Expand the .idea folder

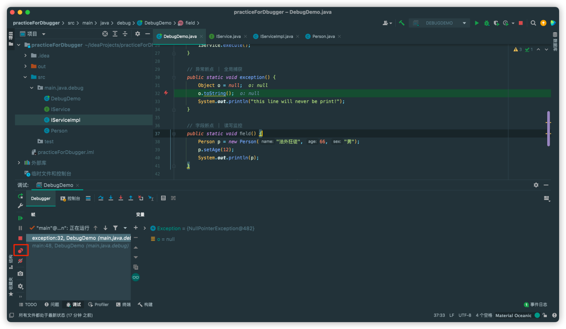click(x=26, y=56)
